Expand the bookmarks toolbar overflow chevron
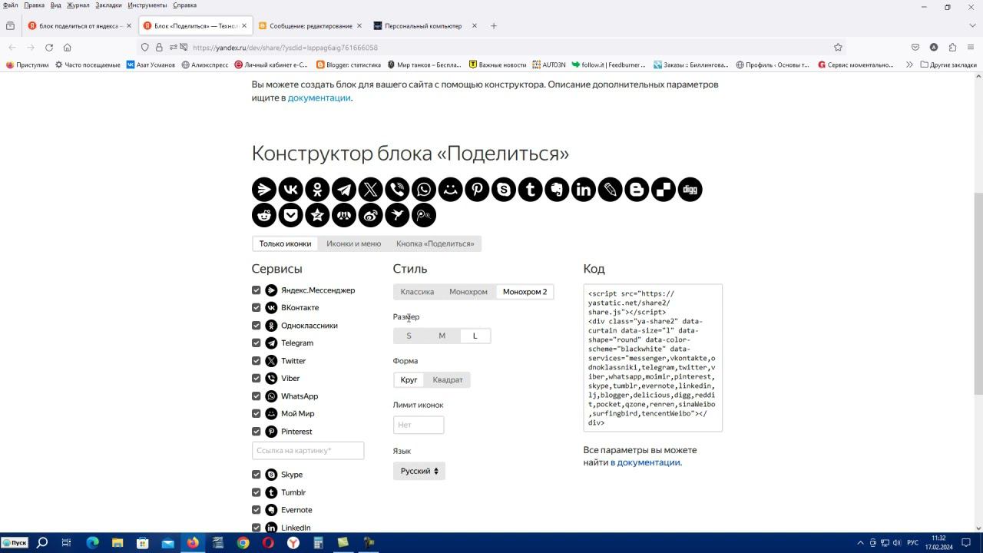Screen dimensions: 983x553 tap(909, 65)
